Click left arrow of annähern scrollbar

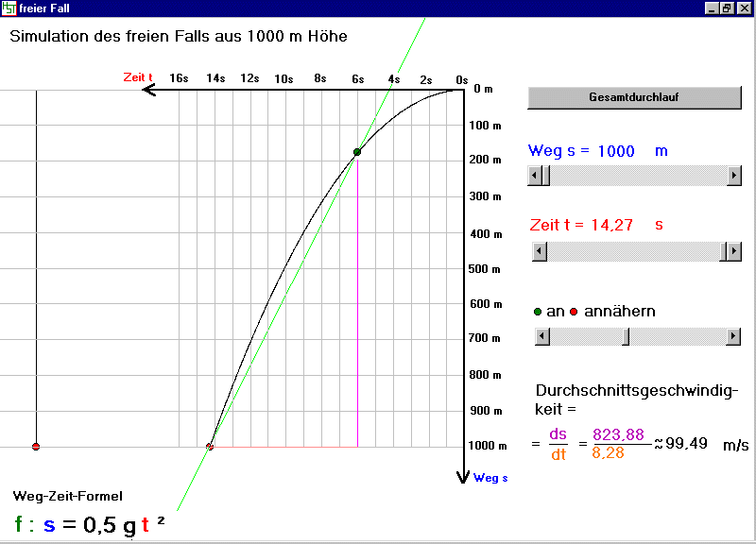pos(542,336)
